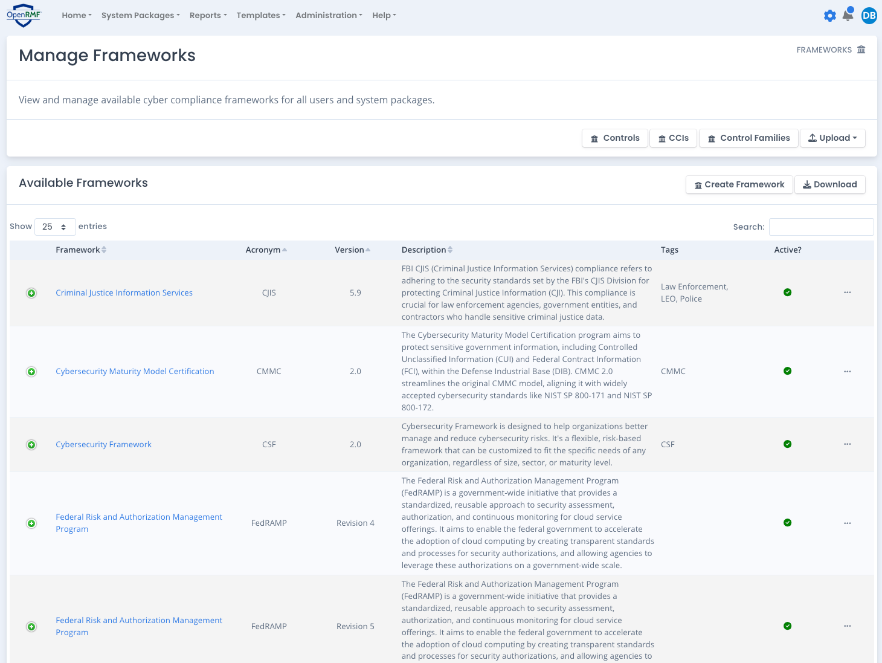Viewport: 882px width, 663px height.
Task: Click the Controls button
Action: point(615,138)
